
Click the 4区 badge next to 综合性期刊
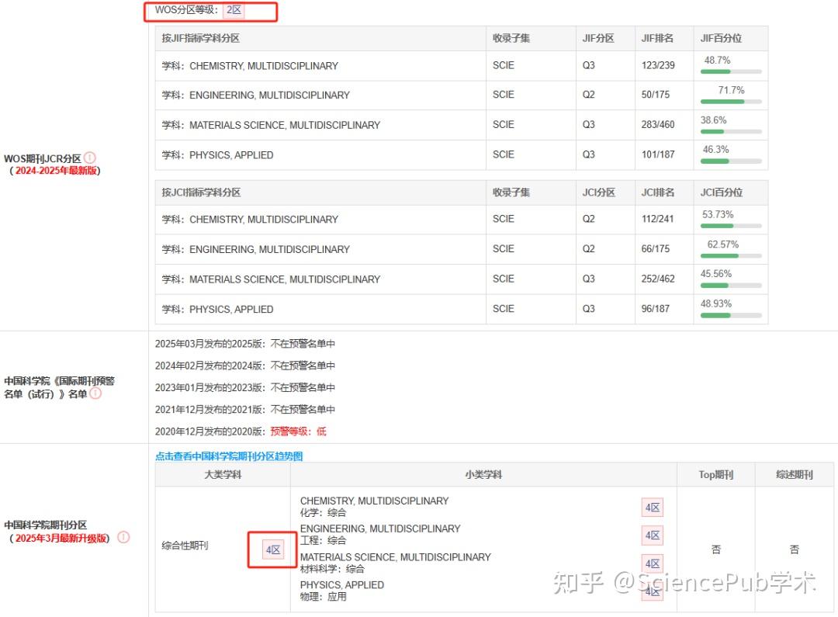(x=272, y=549)
